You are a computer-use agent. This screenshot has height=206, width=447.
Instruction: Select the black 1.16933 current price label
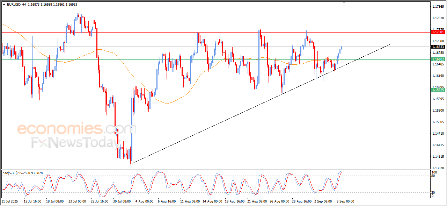438,47
